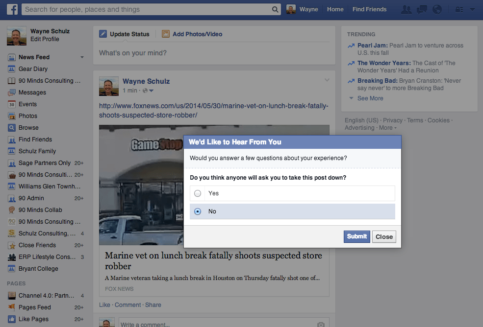Click the Like Pages thumbs-up icon
The height and width of the screenshot is (327, 483).
coord(11,319)
